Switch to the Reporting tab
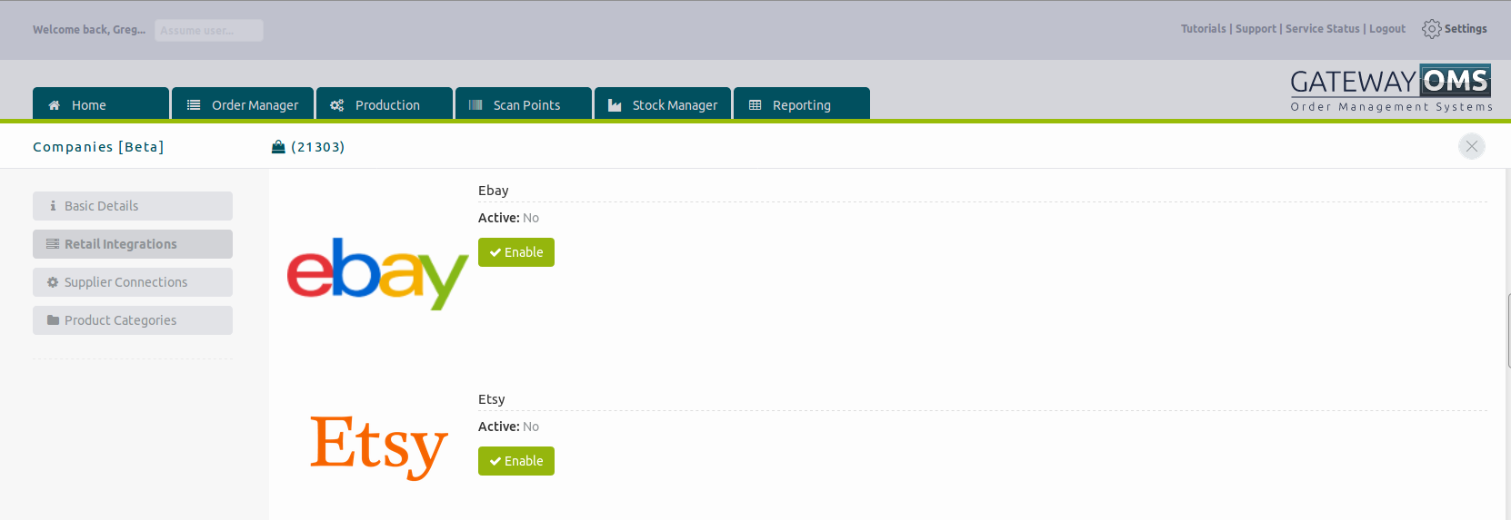 tap(802, 103)
